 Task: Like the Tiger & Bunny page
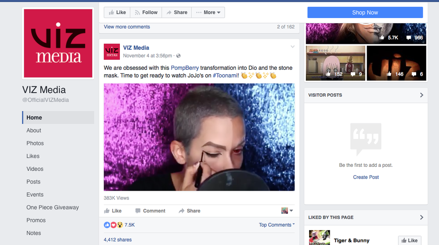point(410,241)
